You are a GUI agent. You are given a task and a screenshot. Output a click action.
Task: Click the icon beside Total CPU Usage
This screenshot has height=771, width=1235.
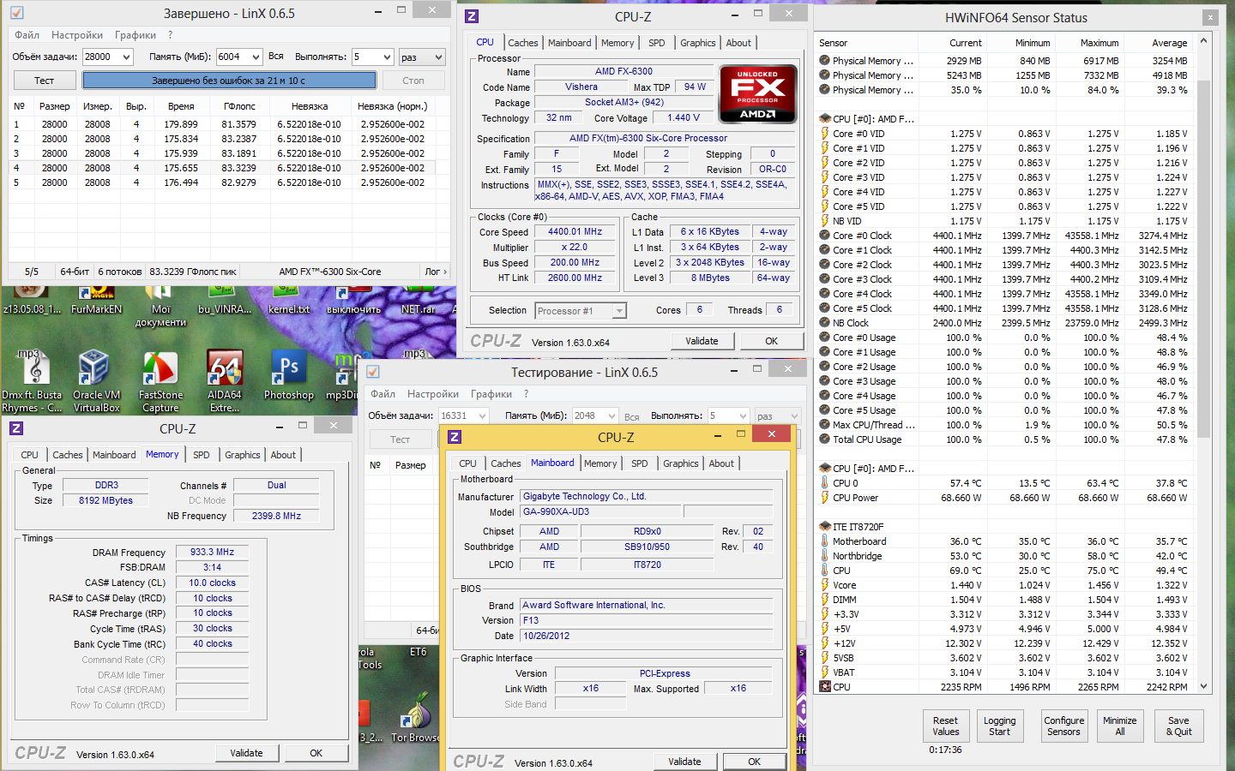tap(825, 439)
